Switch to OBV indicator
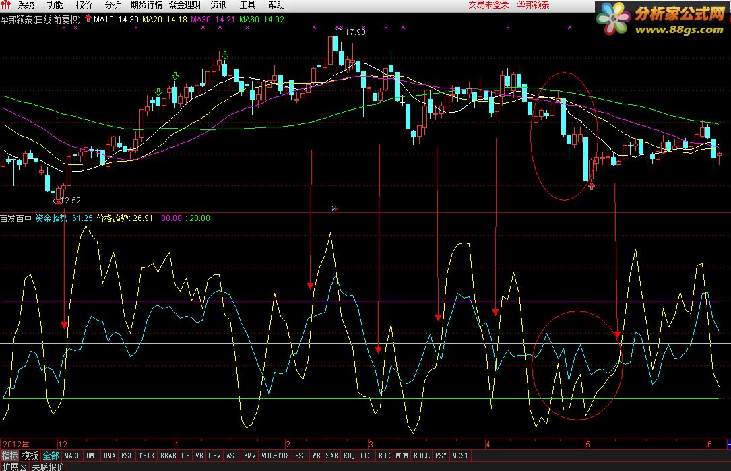The image size is (731, 471). click(x=214, y=456)
